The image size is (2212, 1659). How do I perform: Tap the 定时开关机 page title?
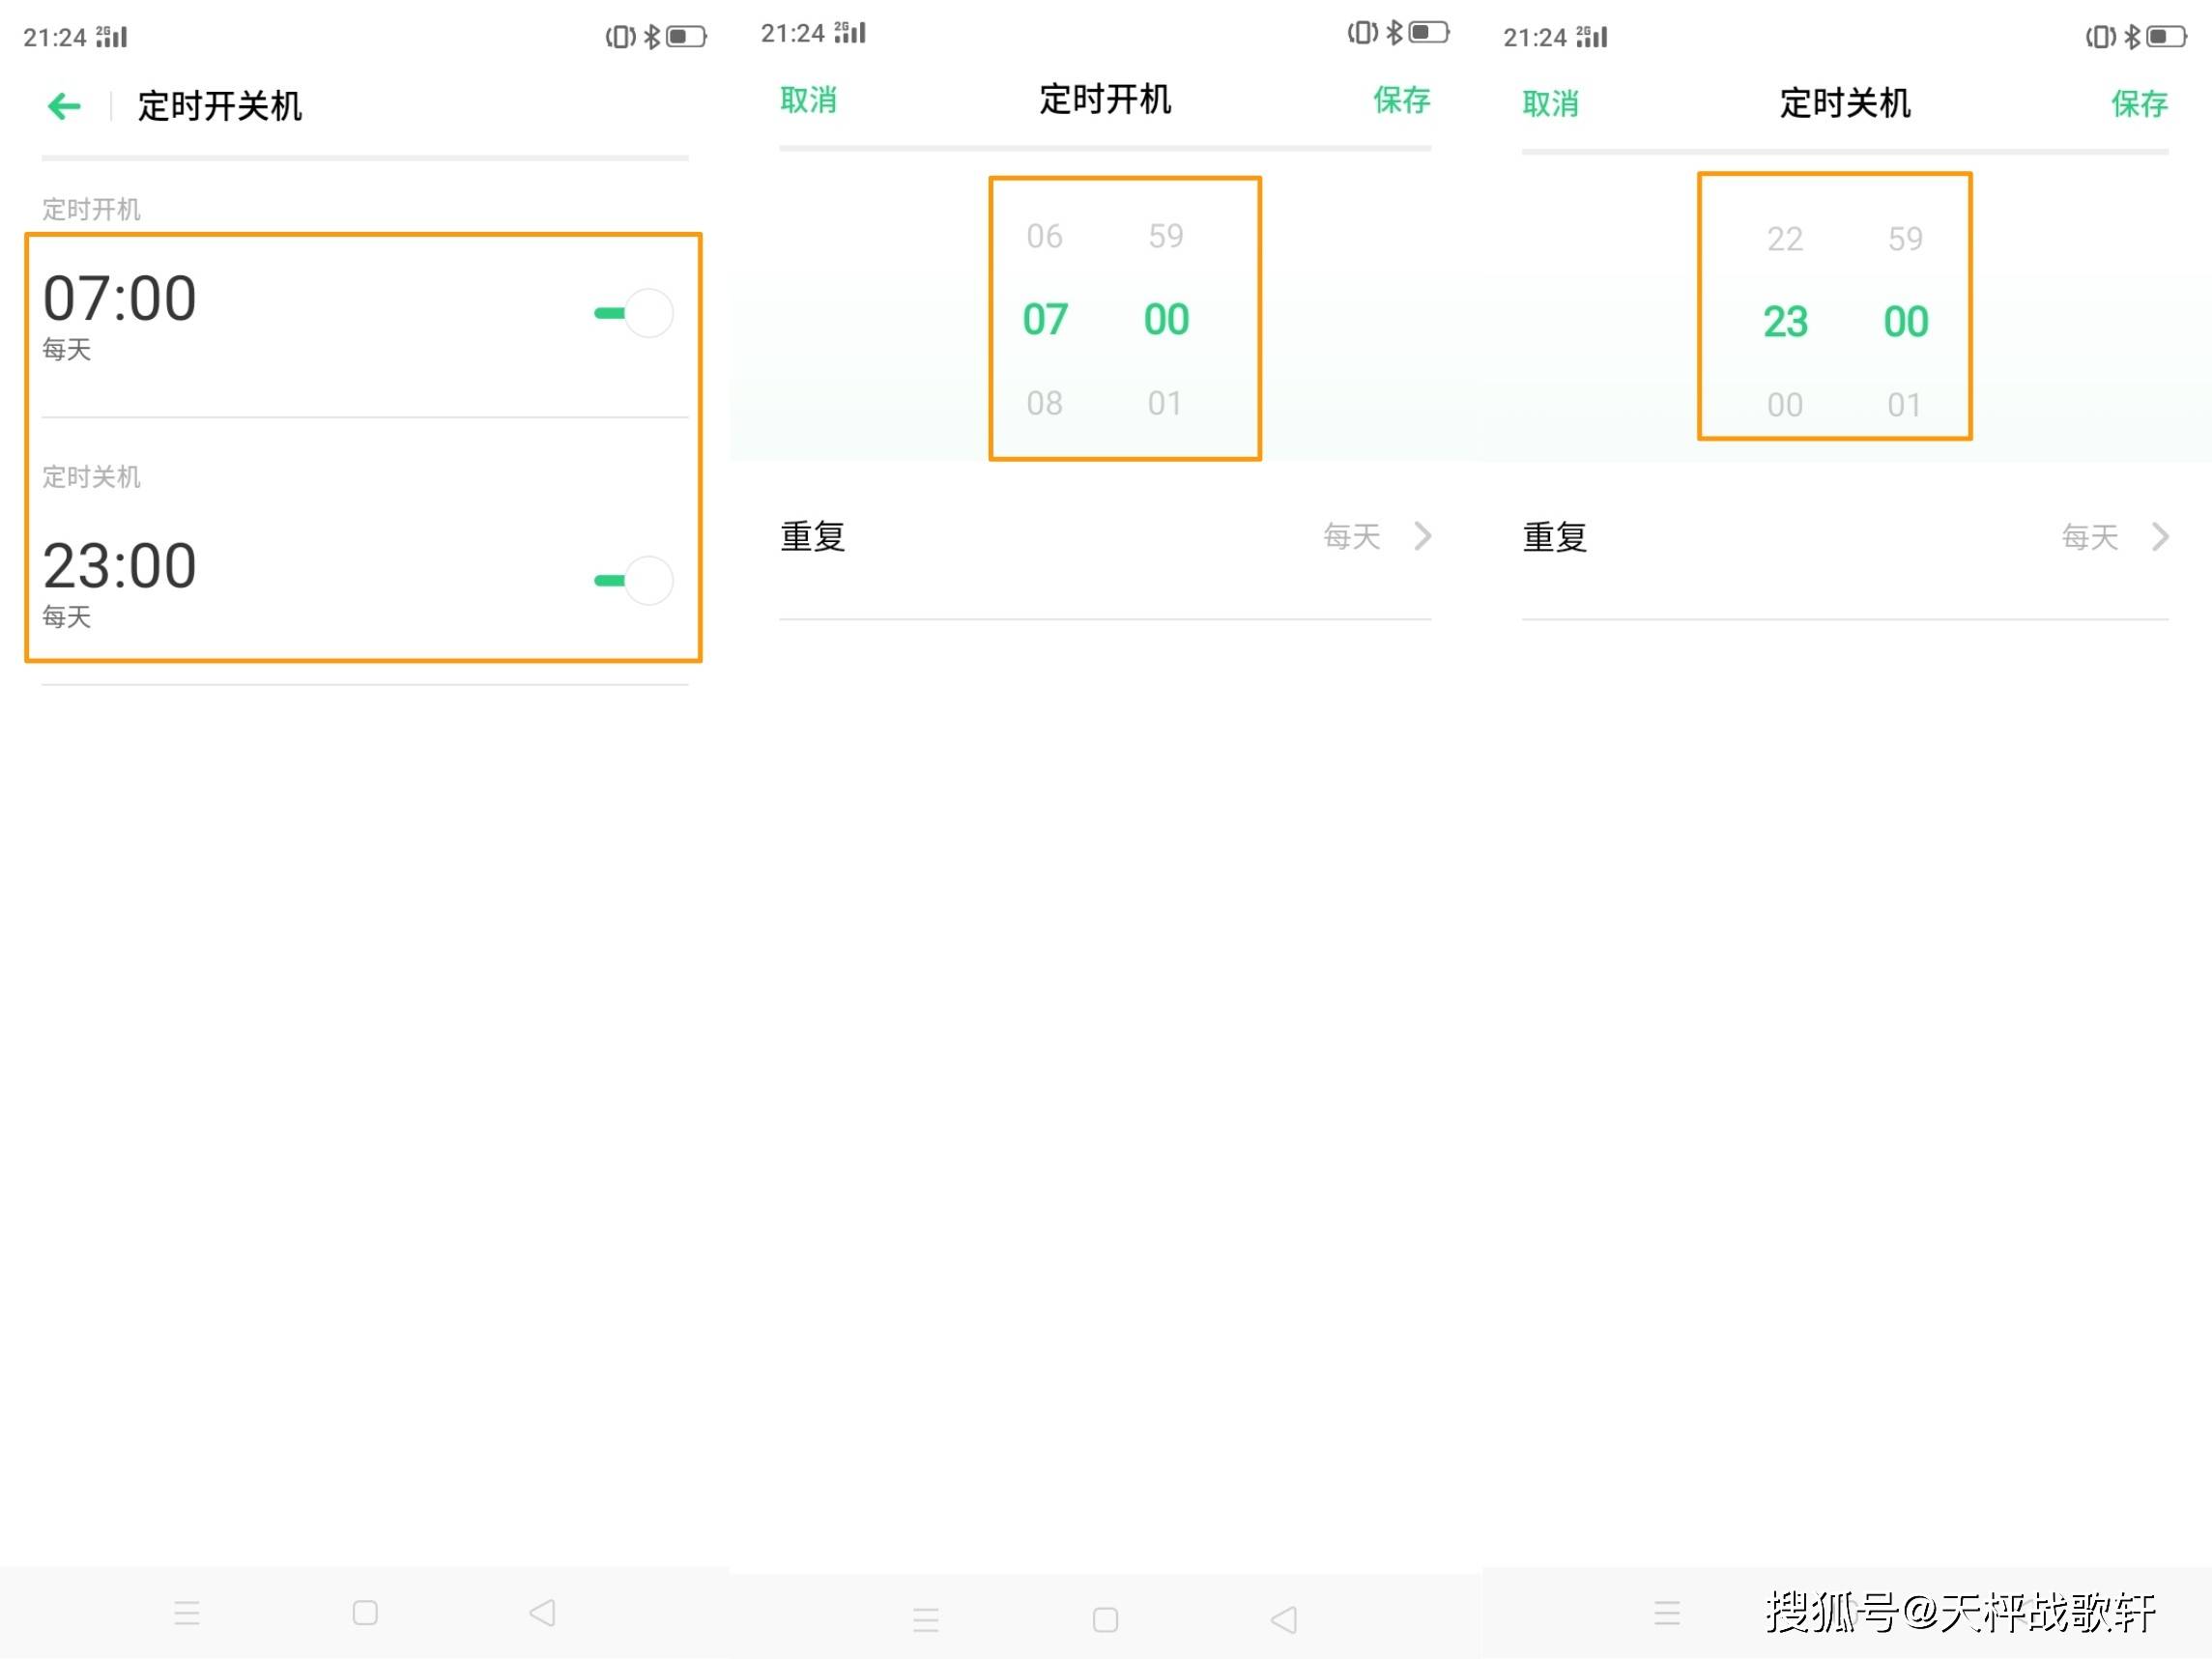[220, 106]
